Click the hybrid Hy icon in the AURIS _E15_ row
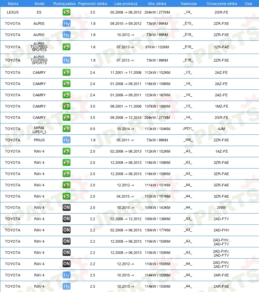Image resolution: width=259 pixels, height=292 pixels. [67, 24]
